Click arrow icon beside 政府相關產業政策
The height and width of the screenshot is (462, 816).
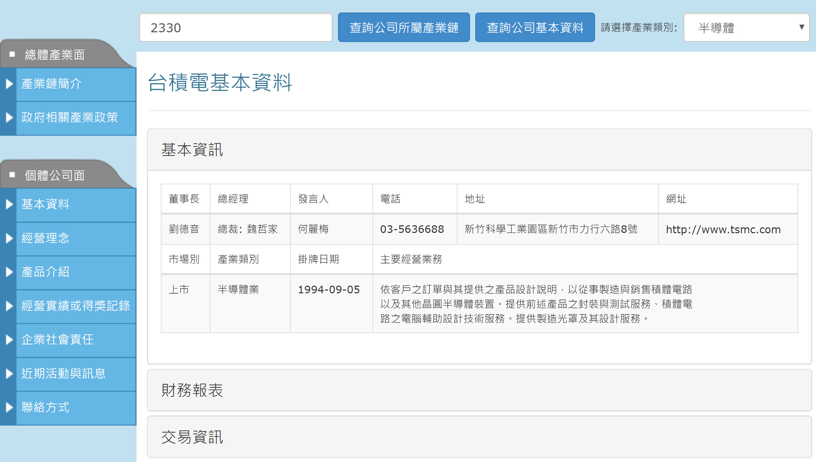[x=9, y=117]
